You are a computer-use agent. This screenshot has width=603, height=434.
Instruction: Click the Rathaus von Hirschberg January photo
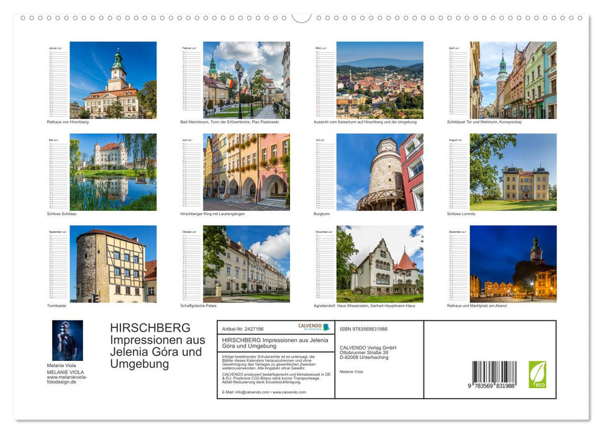(x=113, y=80)
